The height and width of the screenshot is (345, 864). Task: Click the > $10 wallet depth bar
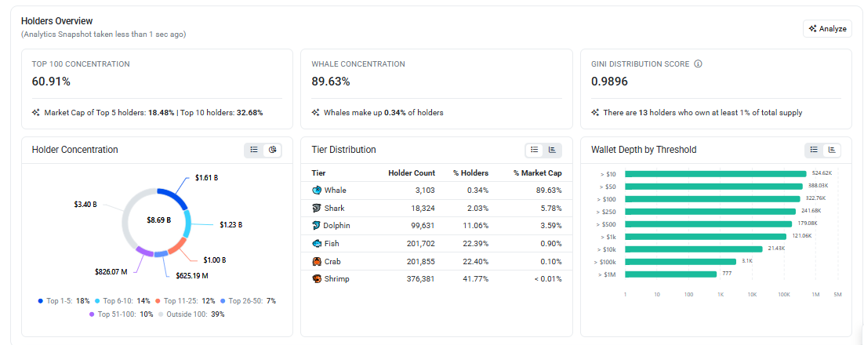tap(716, 174)
